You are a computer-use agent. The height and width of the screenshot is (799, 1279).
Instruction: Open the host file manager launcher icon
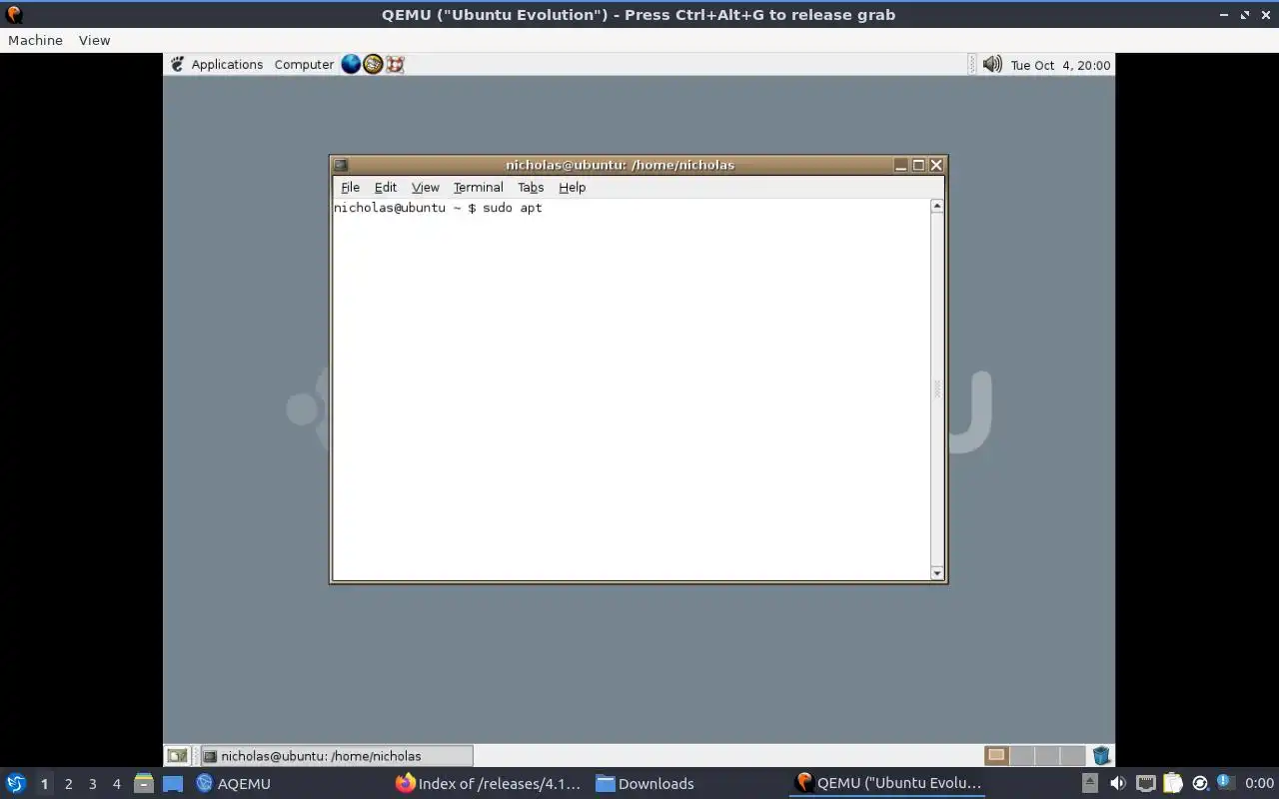coord(144,783)
